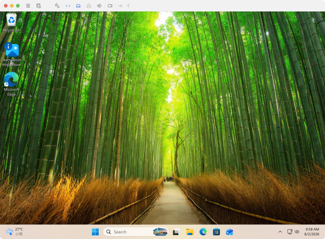The height and width of the screenshot is (239, 325).
Task: Open the weather widget showing 27°C
Action: pos(14,231)
